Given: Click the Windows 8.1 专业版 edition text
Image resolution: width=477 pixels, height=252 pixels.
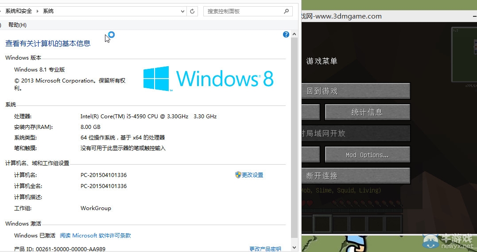Looking at the screenshot, I should 39,69.
